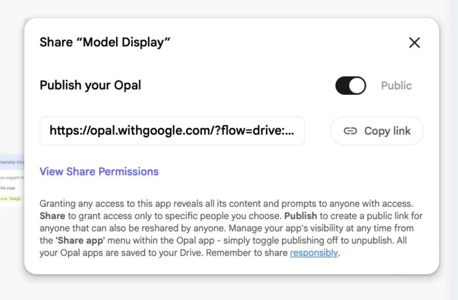Image resolution: width=458 pixels, height=300 pixels.
Task: Click the Public label beside the switch
Action: pyautogui.click(x=396, y=86)
